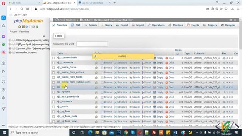Open the rjp_options table link
242x136 pixels.
64,91
